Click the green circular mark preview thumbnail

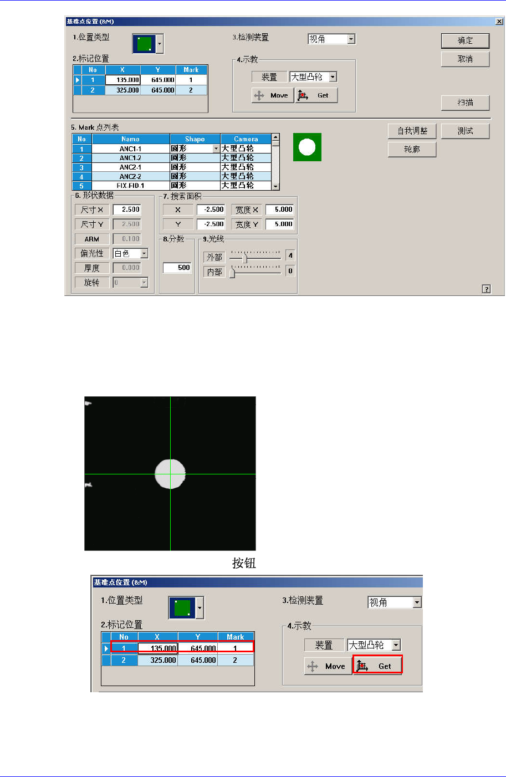[307, 147]
